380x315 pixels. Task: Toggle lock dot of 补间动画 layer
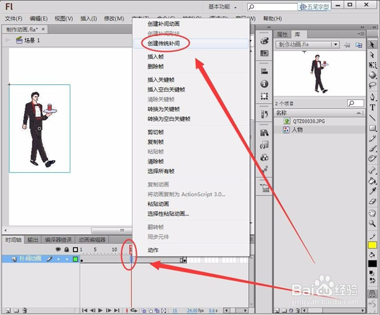[x=67, y=259]
